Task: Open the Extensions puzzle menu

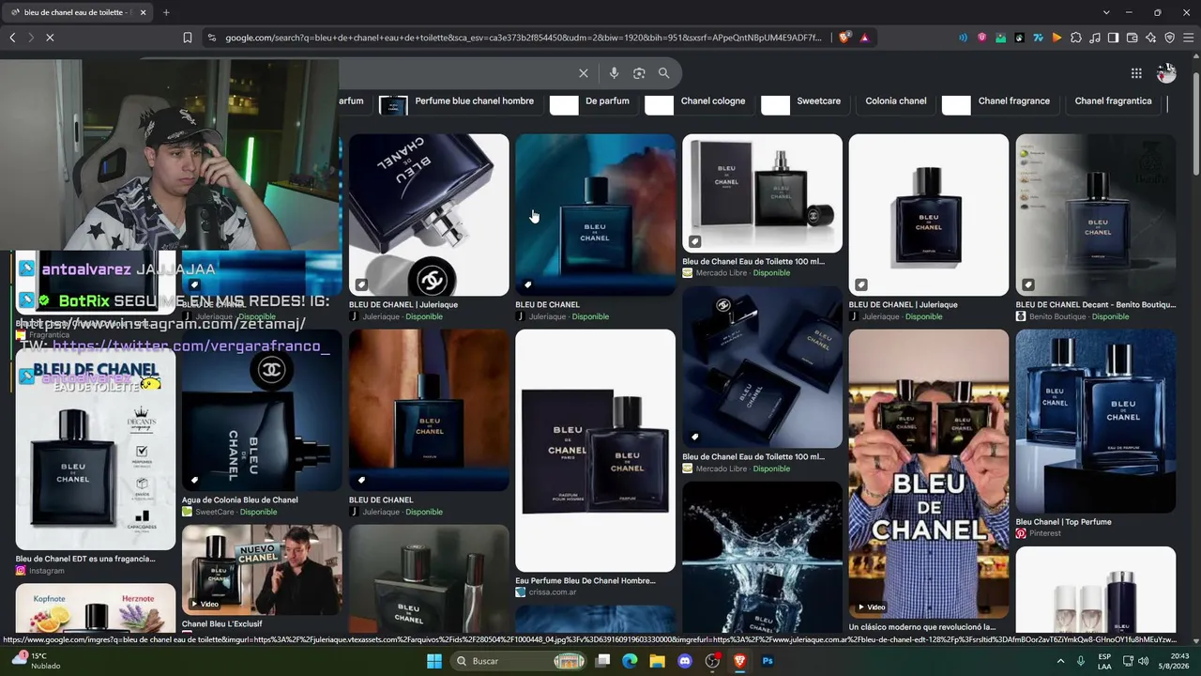Action: pos(1075,38)
